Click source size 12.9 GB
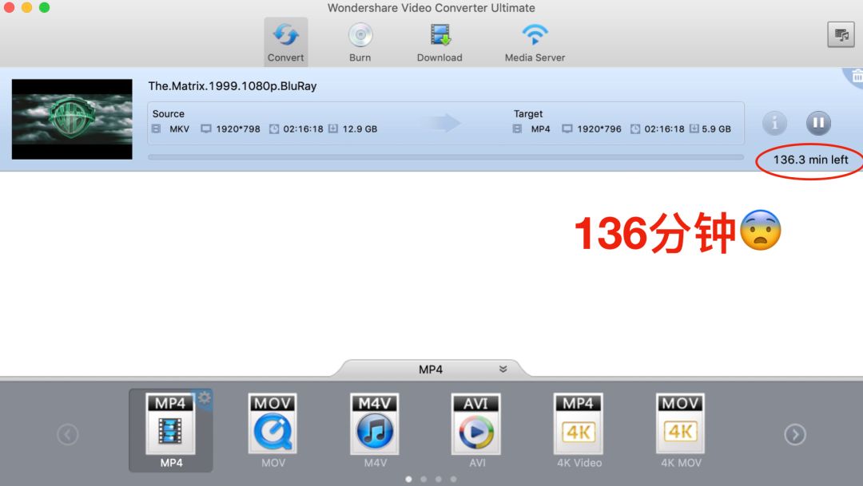The image size is (863, 486). [x=360, y=128]
